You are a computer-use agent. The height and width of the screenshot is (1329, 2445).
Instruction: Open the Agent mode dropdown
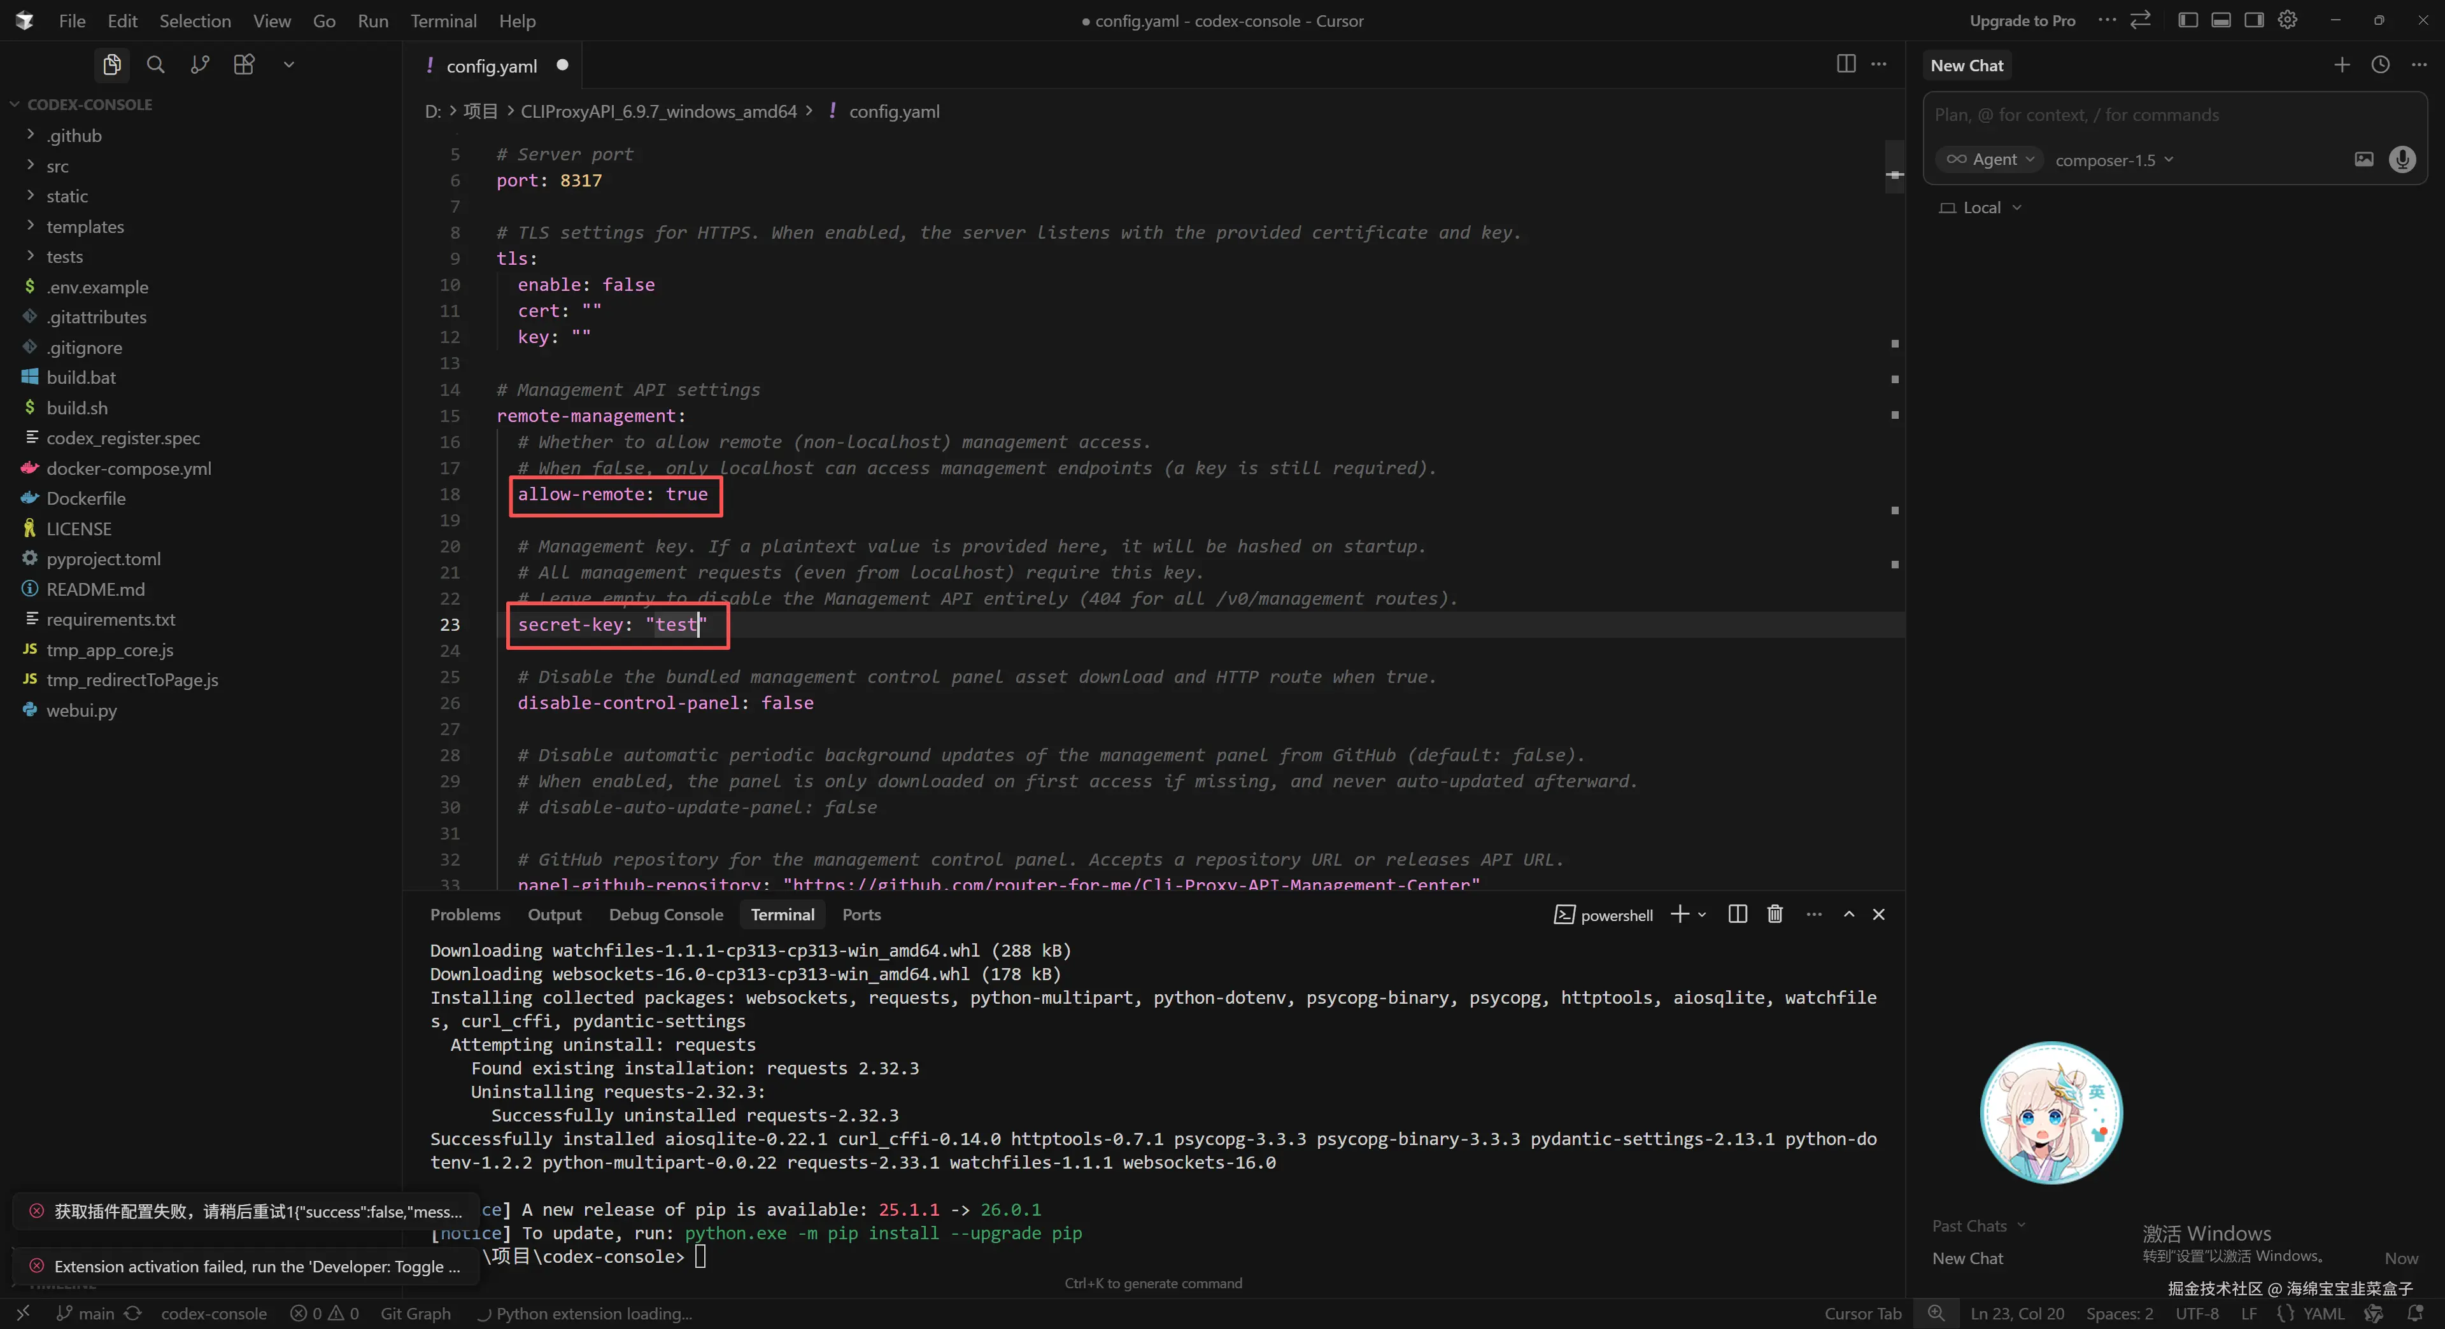point(1989,159)
